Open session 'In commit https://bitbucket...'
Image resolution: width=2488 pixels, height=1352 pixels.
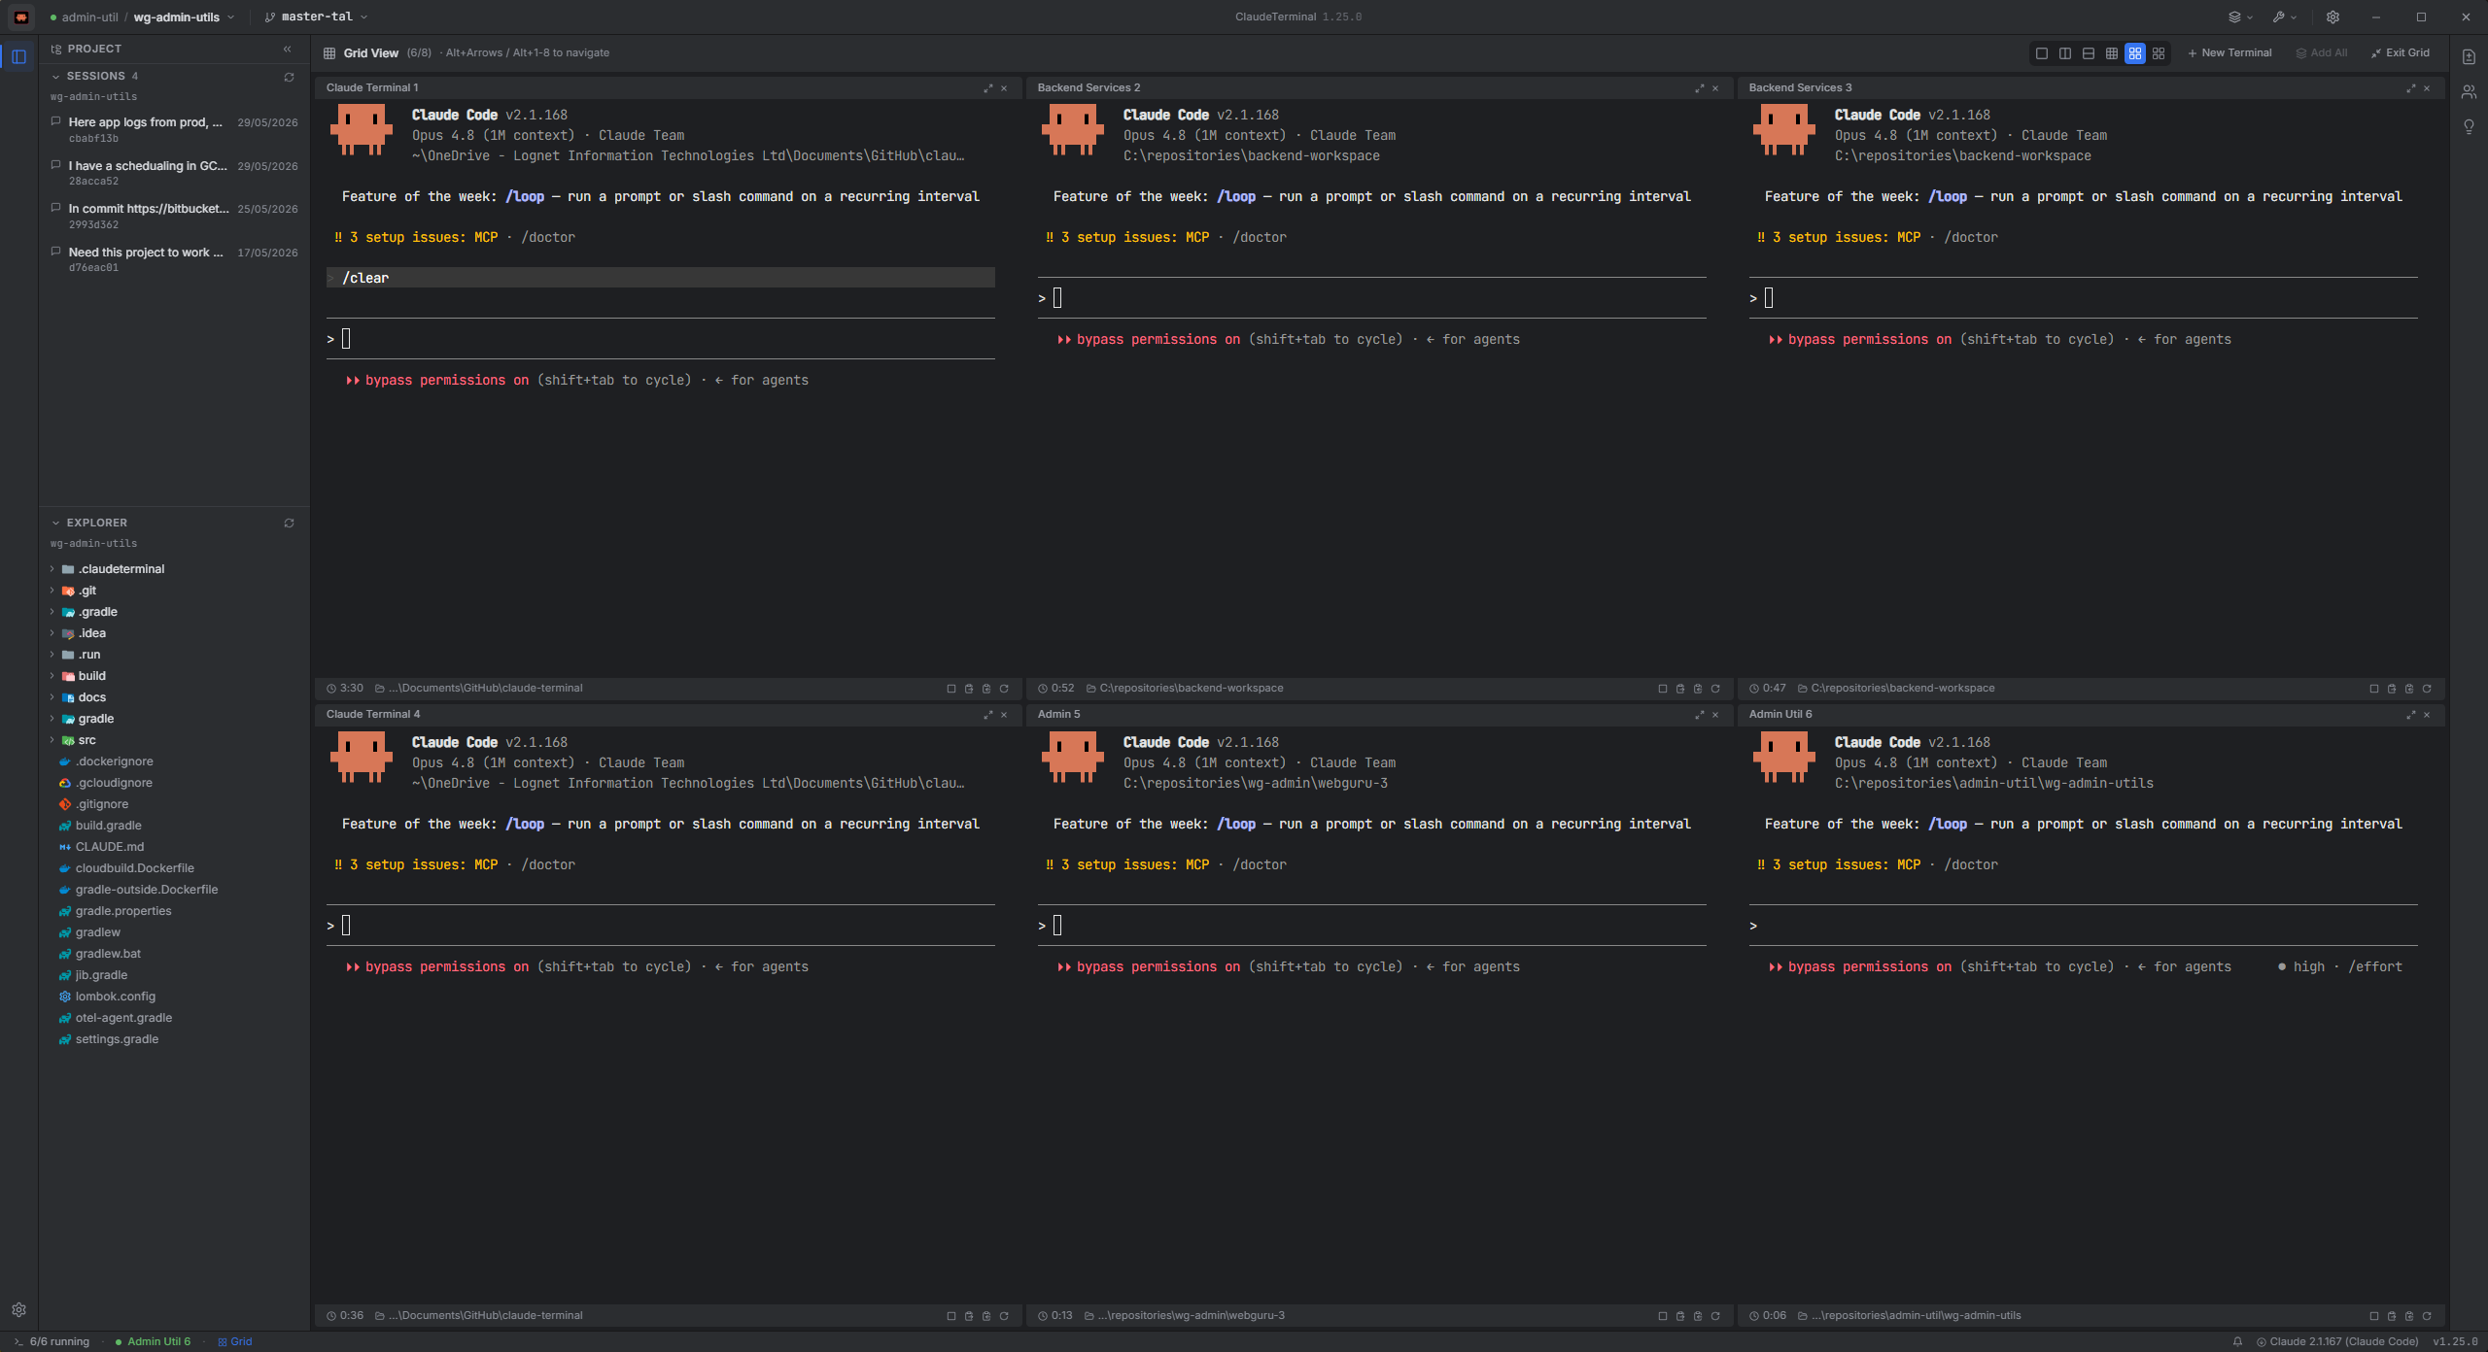[x=174, y=216]
